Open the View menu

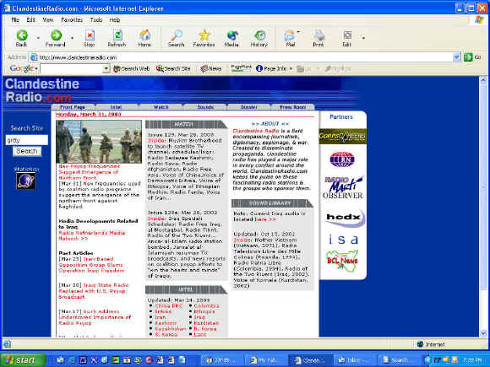coord(48,20)
